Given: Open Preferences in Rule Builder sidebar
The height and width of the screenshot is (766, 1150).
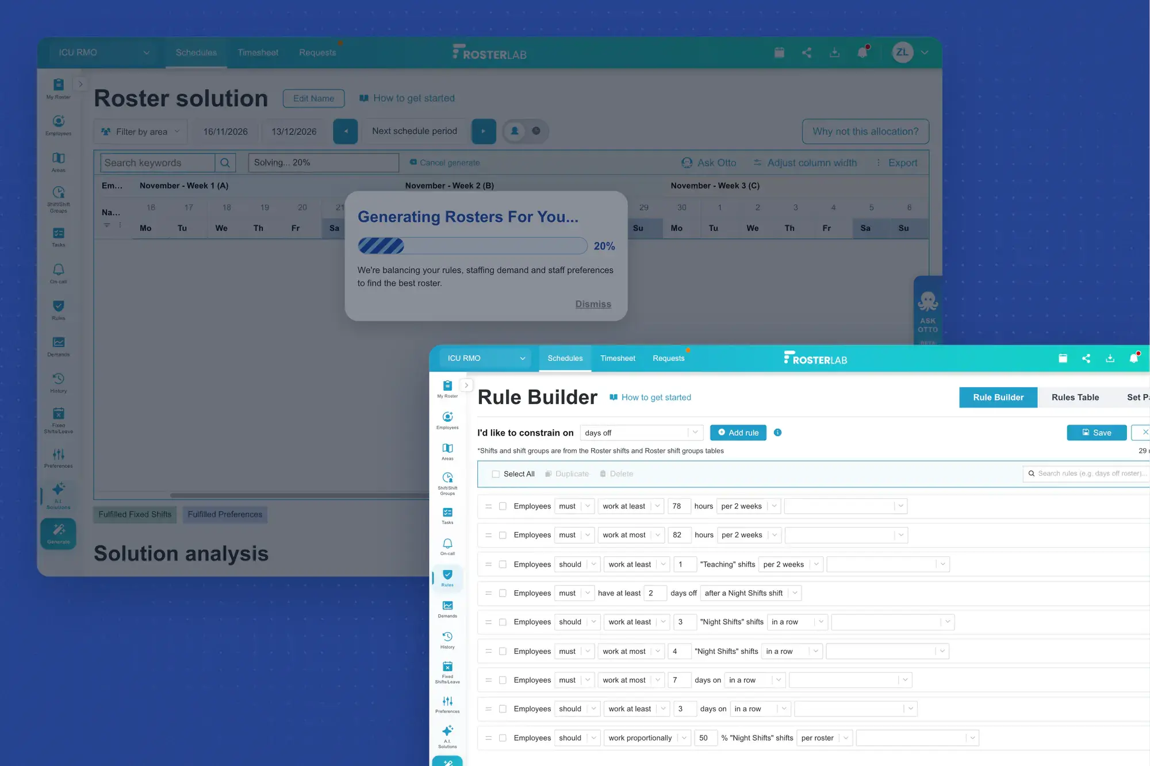Looking at the screenshot, I should tap(447, 705).
